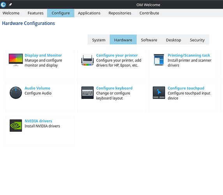Click the printer icon for Configure your printer
The width and height of the screenshot is (223, 195).
coord(87,60)
